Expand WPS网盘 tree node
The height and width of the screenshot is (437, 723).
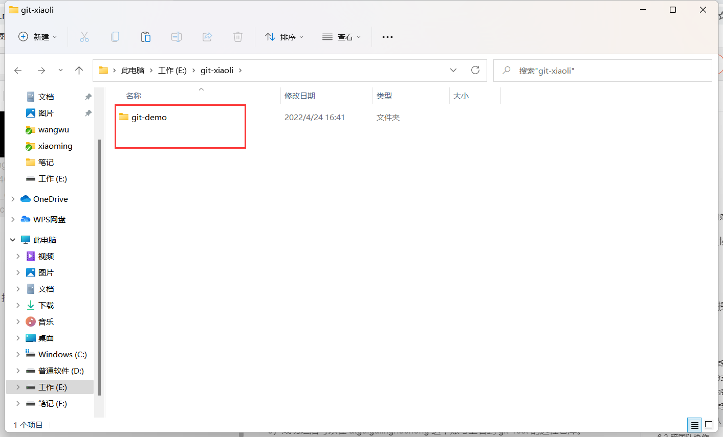click(13, 219)
